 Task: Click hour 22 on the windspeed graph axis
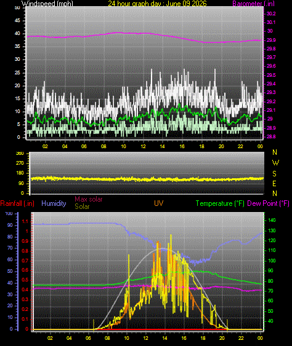[240, 146]
